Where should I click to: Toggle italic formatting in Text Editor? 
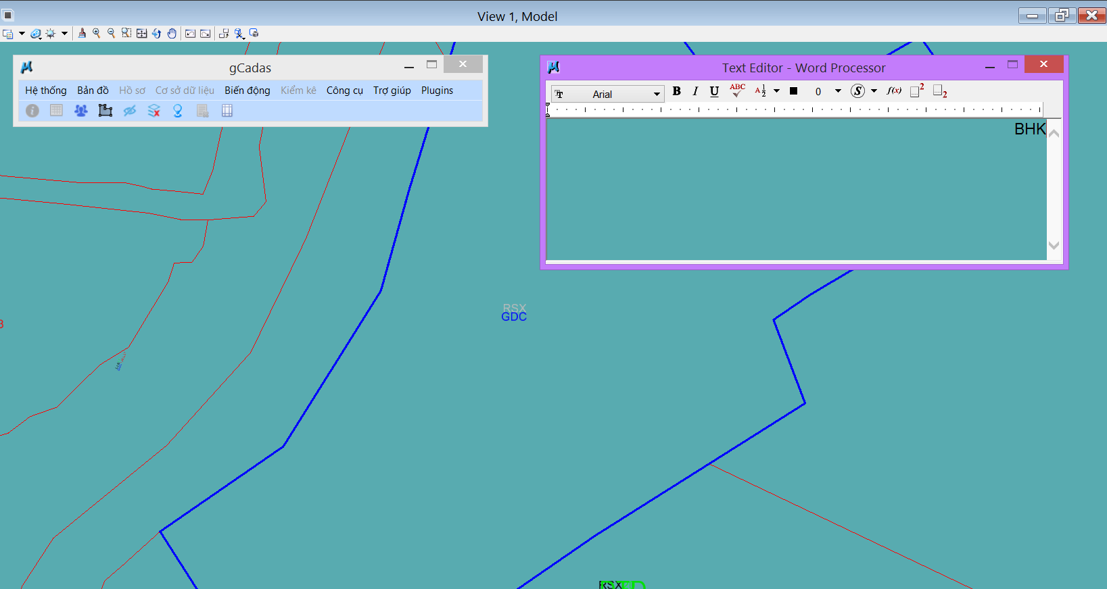695,91
